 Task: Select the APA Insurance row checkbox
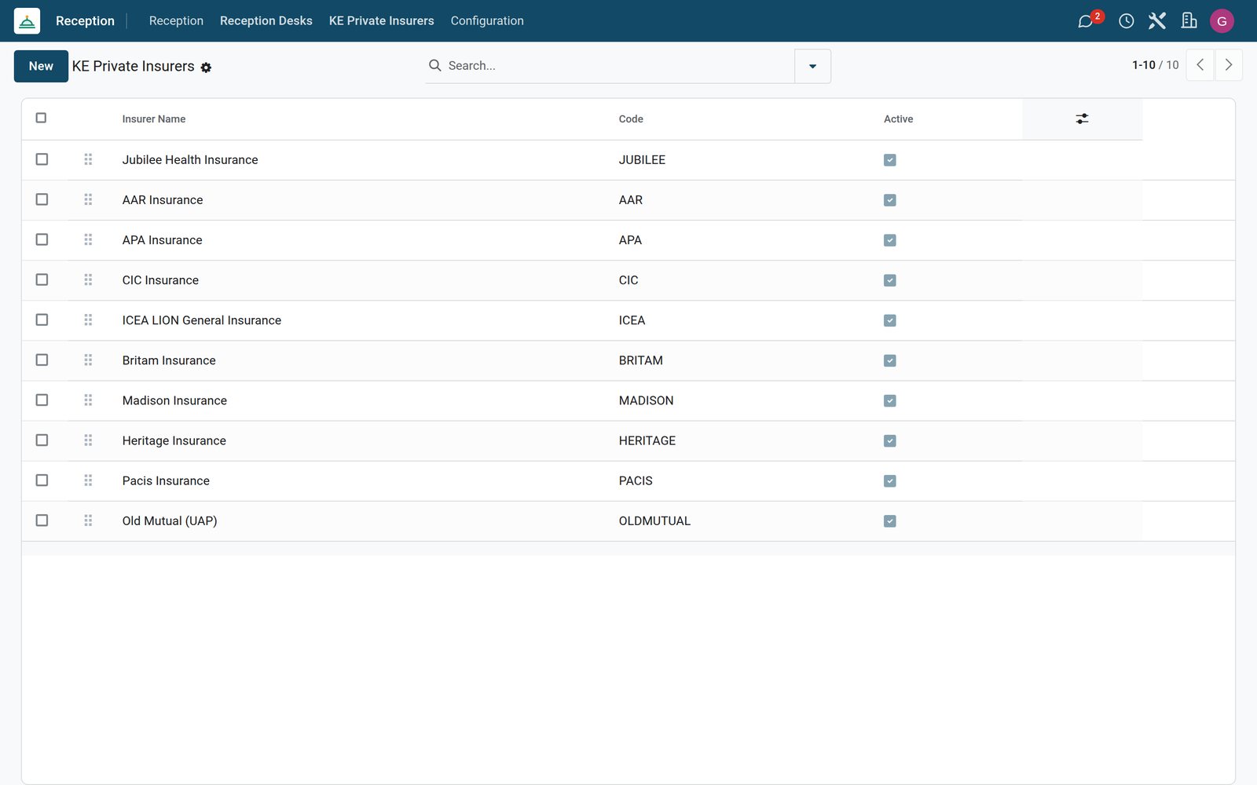(42, 239)
